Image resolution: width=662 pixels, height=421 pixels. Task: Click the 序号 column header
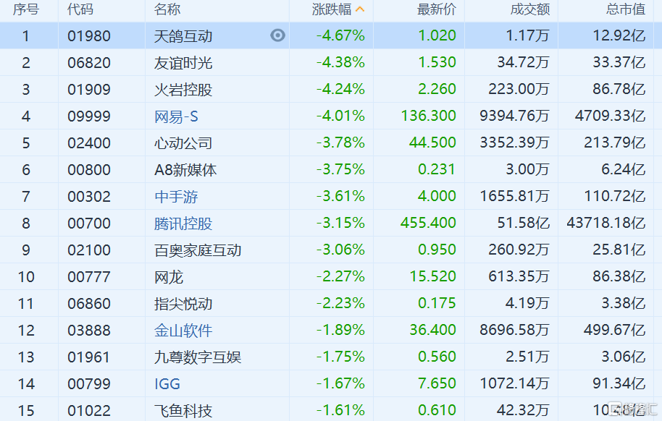coord(26,9)
